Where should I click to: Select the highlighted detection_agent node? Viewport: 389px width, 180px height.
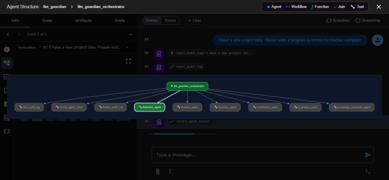coord(150,107)
